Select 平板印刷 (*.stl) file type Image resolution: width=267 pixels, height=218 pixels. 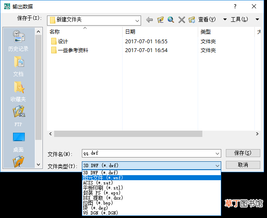click(152, 188)
